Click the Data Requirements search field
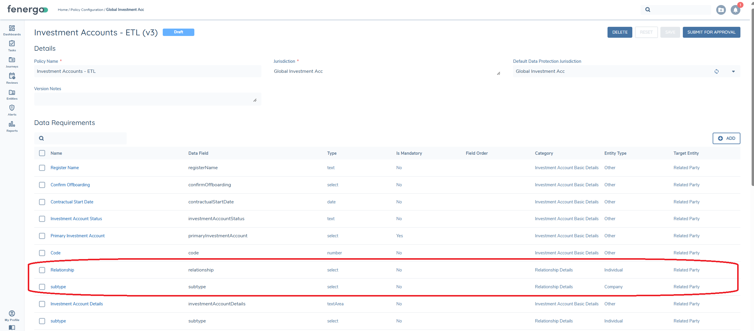The height and width of the screenshot is (331, 754). [84, 139]
